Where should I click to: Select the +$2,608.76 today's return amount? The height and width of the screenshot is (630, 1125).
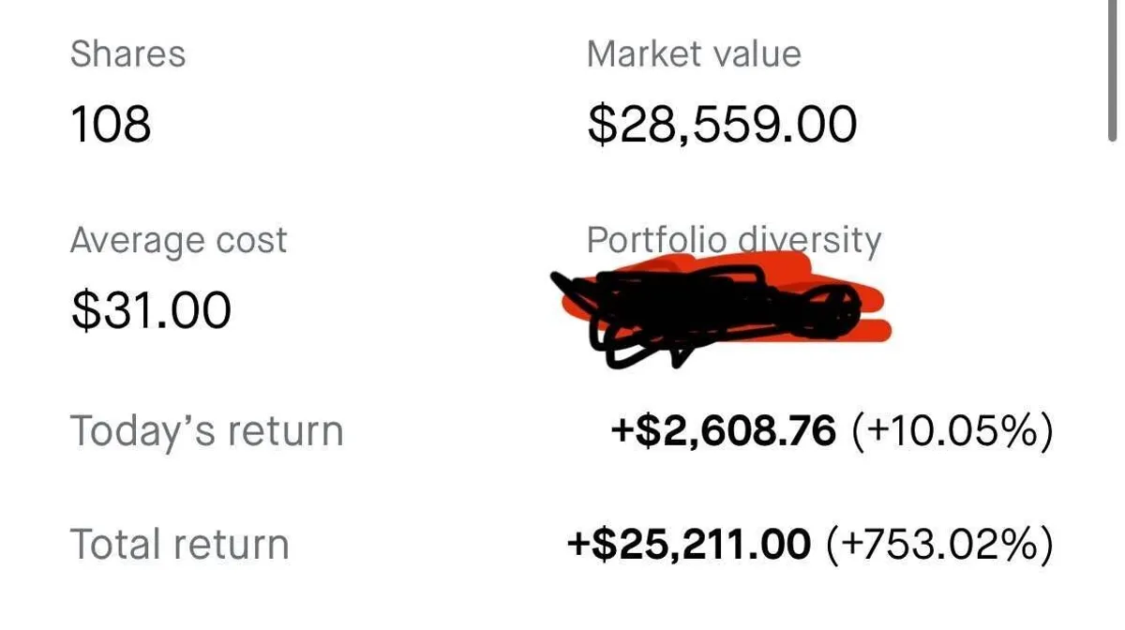[723, 430]
